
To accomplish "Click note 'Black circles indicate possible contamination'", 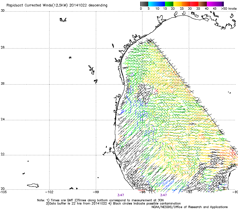I will tap(147, 204).
